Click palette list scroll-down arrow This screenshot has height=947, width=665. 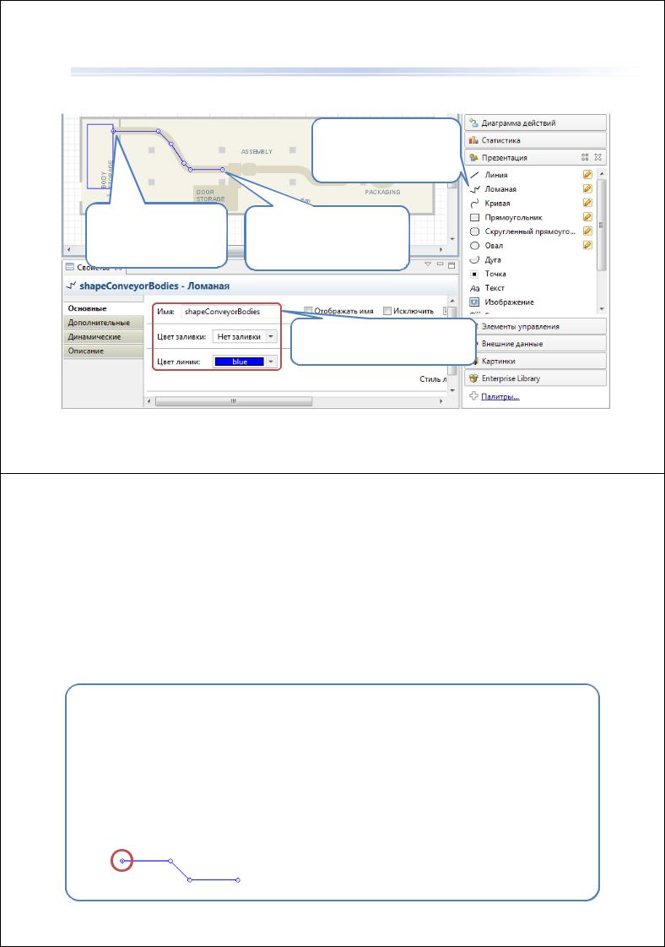[601, 309]
